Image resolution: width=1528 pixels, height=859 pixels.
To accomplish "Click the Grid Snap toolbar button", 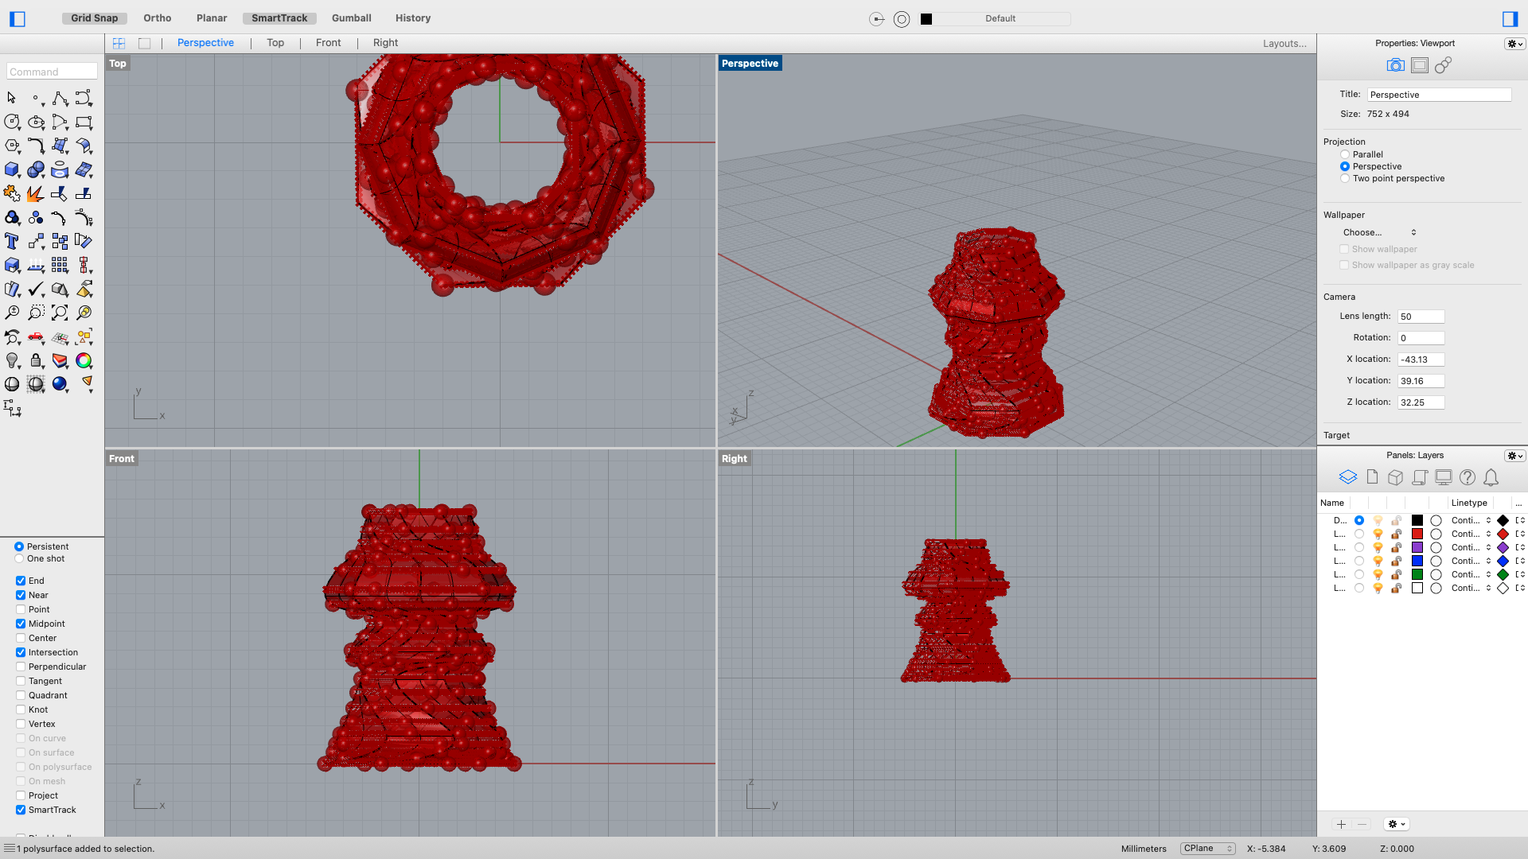I will click(x=95, y=17).
